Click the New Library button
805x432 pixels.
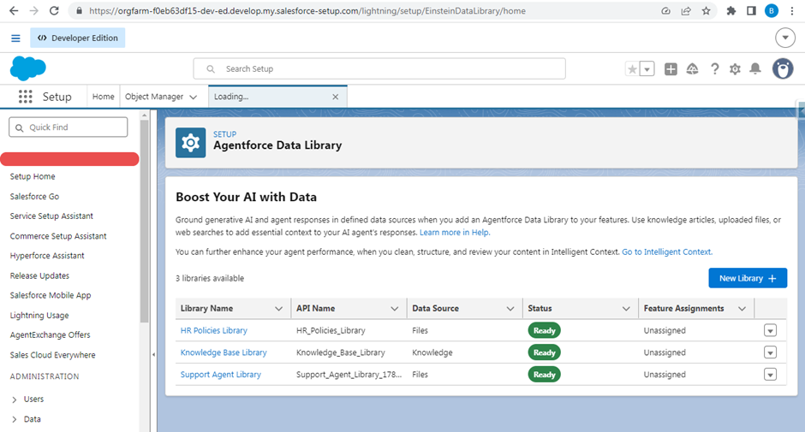click(x=748, y=278)
